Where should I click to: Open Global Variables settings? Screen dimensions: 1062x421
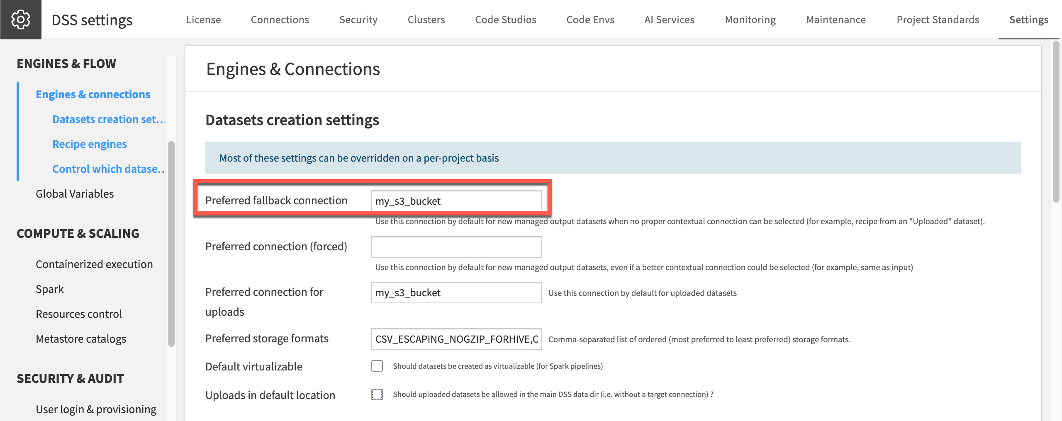coord(75,194)
